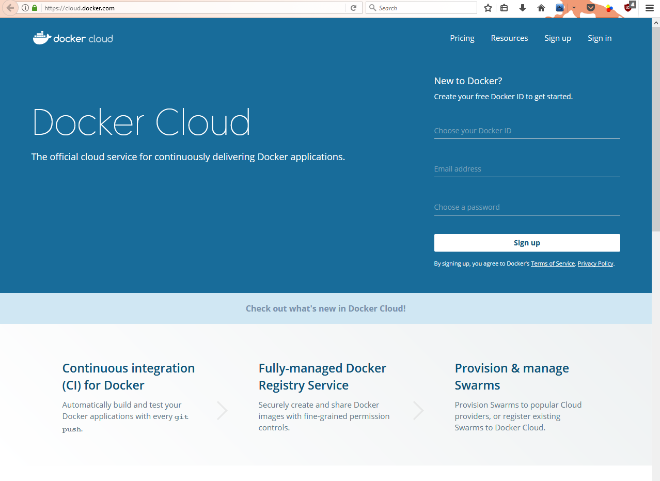This screenshot has height=481, width=660.
Task: Open the Resources nav item
Action: (509, 38)
